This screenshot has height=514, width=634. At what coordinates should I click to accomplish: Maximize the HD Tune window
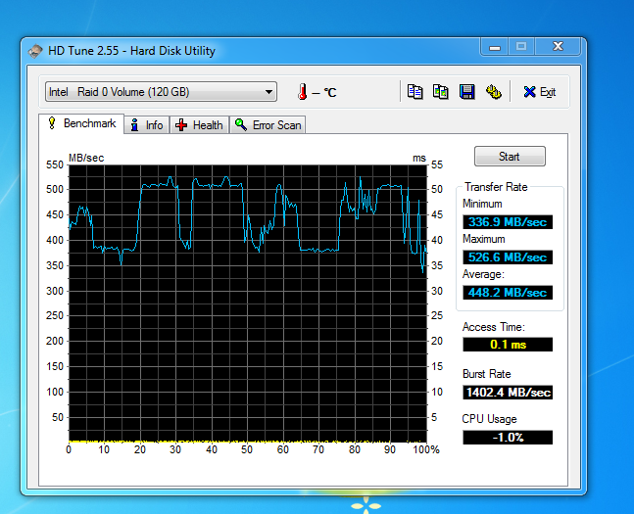click(x=521, y=47)
